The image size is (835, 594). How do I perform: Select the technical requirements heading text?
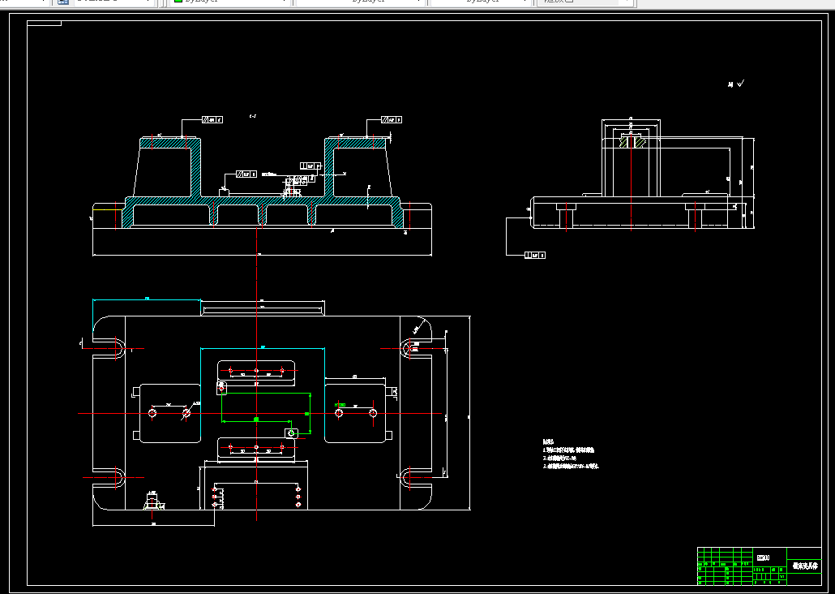[x=548, y=441]
